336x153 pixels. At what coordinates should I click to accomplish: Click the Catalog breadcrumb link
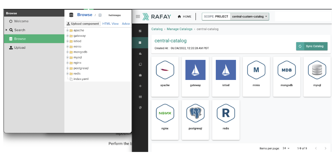(x=157, y=29)
